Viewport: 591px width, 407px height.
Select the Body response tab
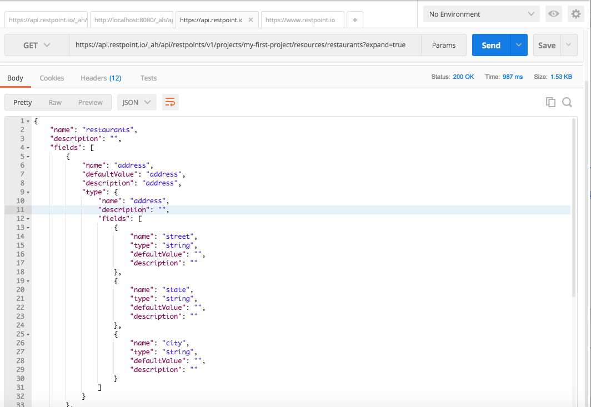click(16, 78)
